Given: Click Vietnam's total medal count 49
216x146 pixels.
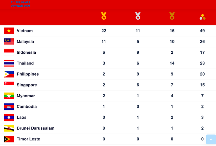Looking at the screenshot, I should click(202, 31).
